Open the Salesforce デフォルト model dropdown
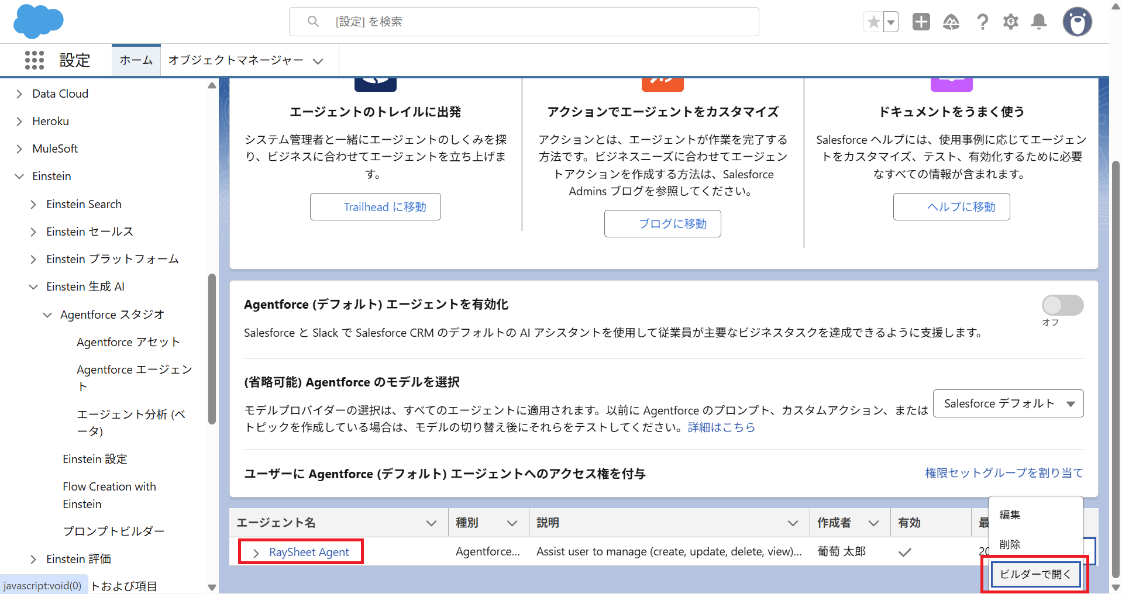The image size is (1122, 594). coord(1007,403)
